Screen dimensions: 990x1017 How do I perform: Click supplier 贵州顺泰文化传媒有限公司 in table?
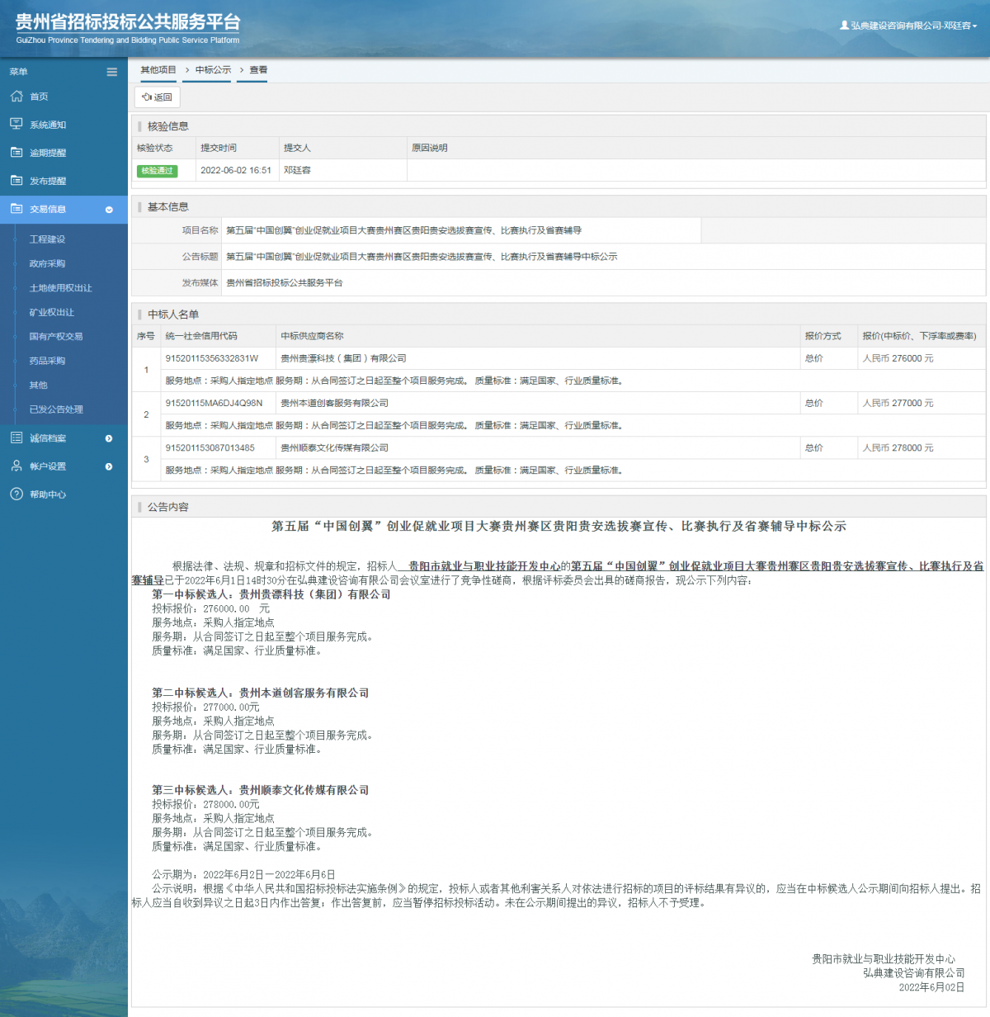click(x=334, y=447)
